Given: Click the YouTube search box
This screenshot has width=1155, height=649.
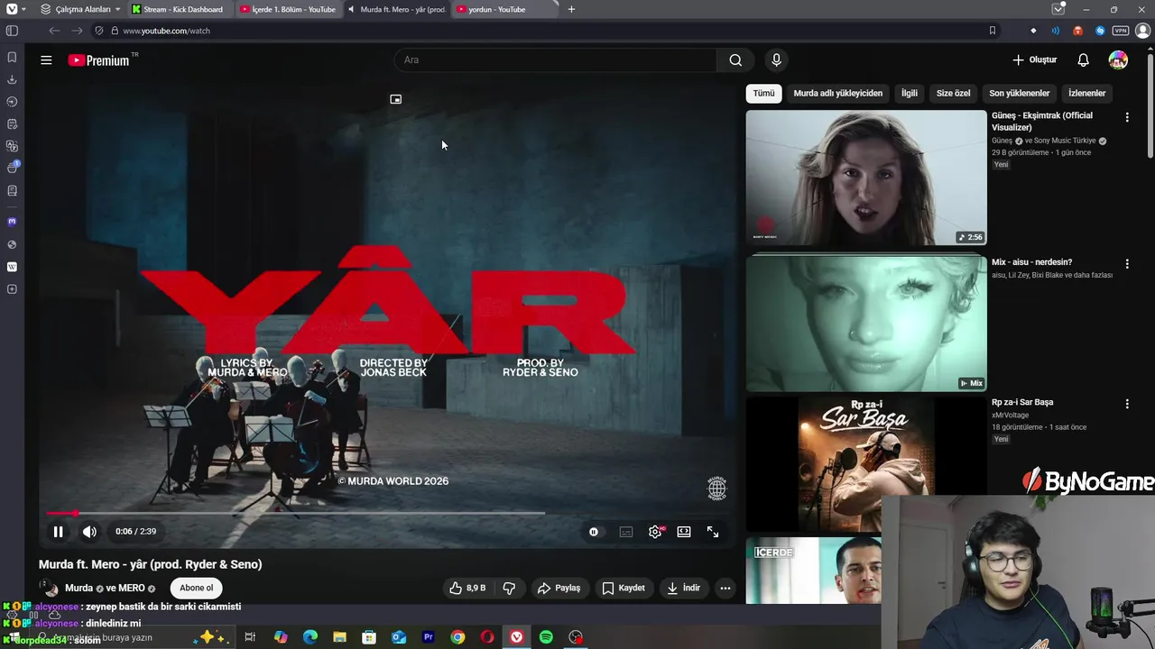Looking at the screenshot, I should click(556, 60).
